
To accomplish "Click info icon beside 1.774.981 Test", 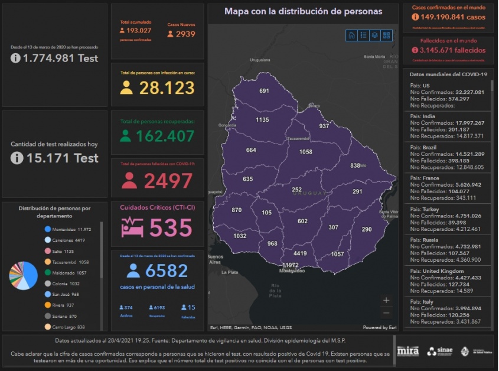I will click(16, 58).
